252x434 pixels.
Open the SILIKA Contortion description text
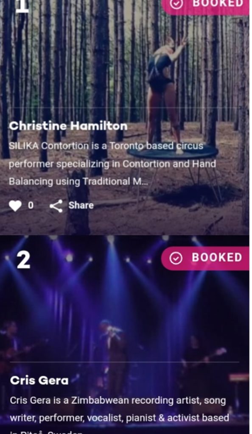coord(112,164)
